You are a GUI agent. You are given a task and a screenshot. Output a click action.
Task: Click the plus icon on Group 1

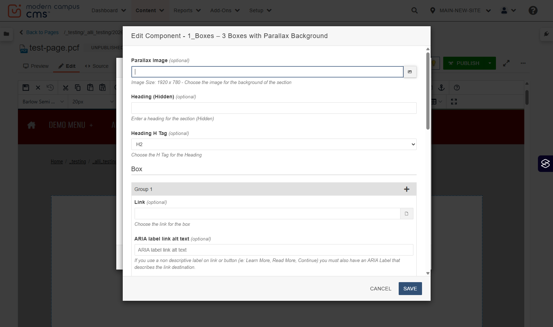click(x=407, y=189)
